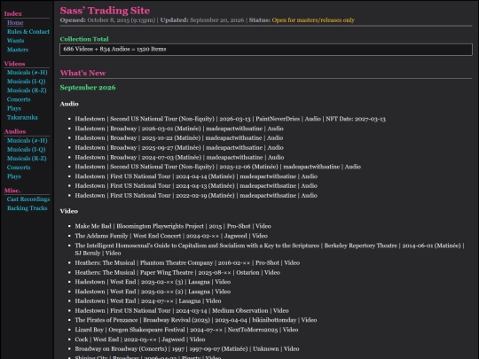Click the What's New heading
479x359 pixels.
point(82,73)
